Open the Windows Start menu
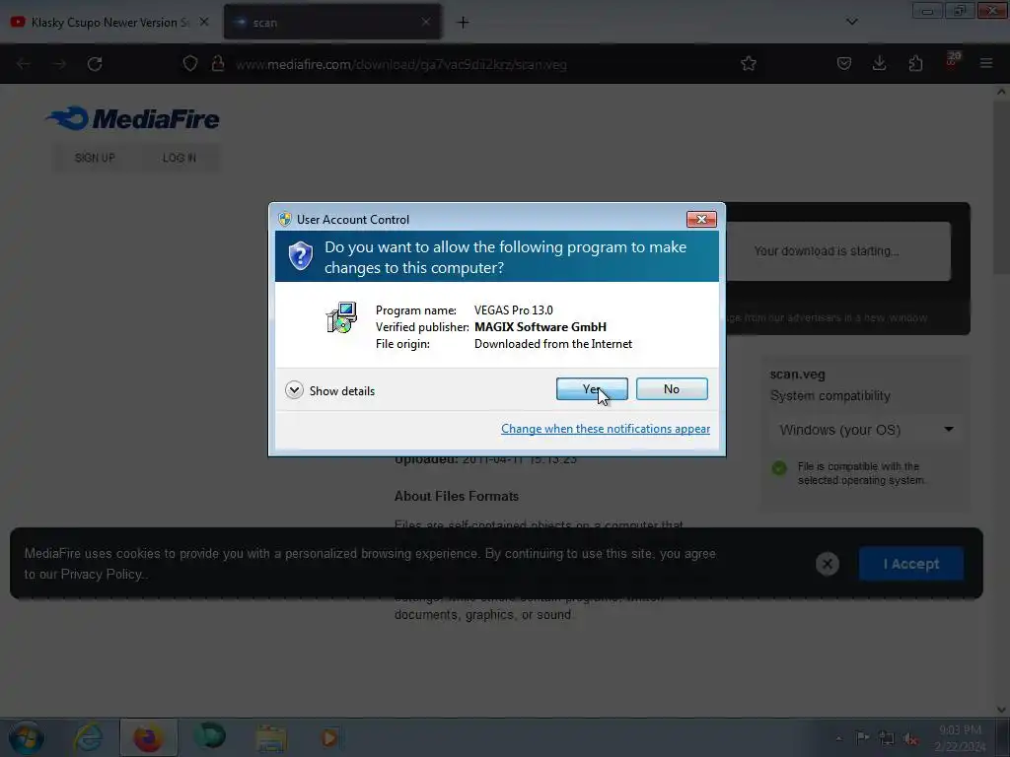The width and height of the screenshot is (1010, 757). (27, 737)
